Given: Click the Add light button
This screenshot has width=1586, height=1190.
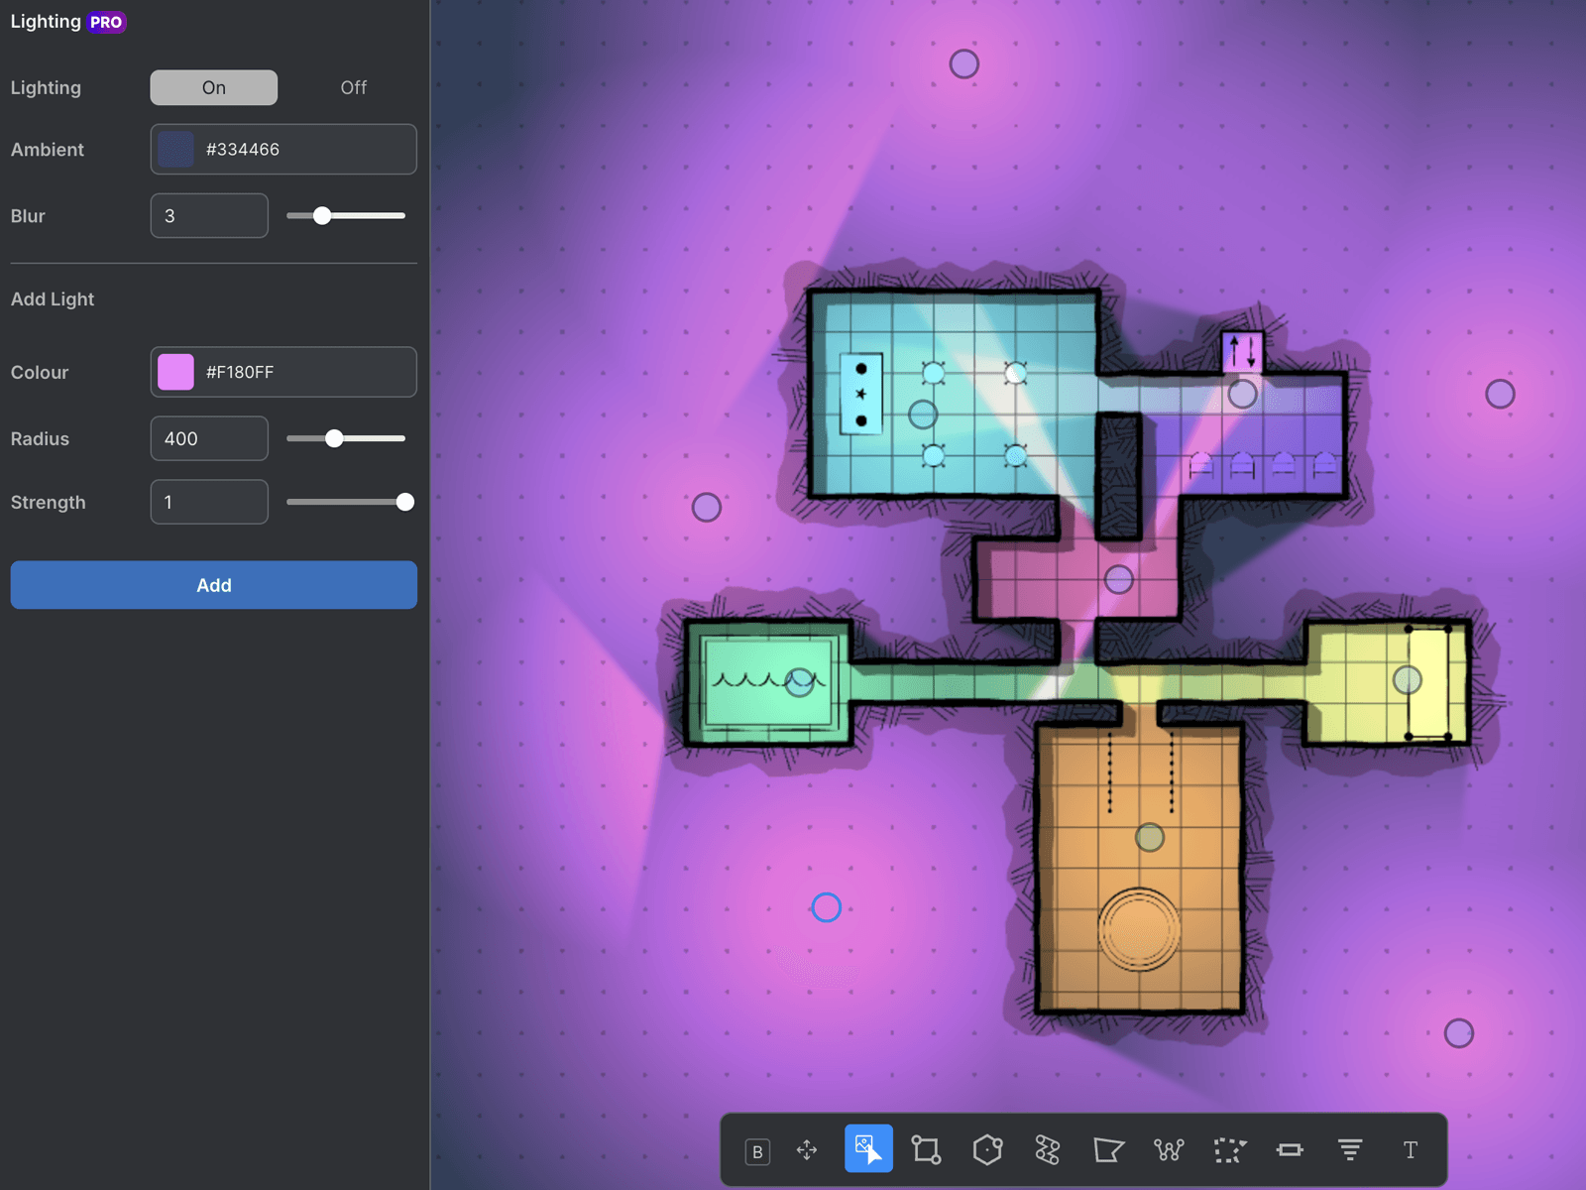Looking at the screenshot, I should coord(214,585).
